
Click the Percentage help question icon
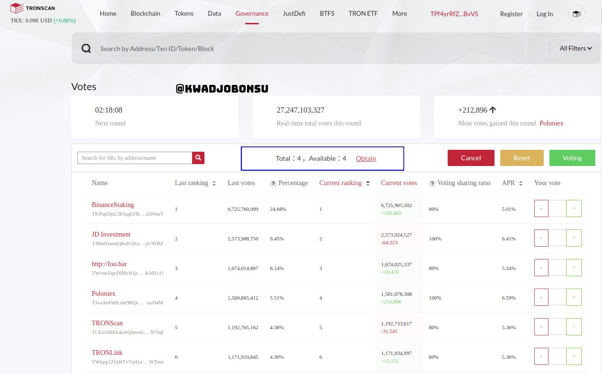coord(273,183)
